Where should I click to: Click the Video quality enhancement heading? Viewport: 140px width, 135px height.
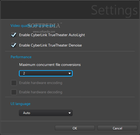(33, 26)
